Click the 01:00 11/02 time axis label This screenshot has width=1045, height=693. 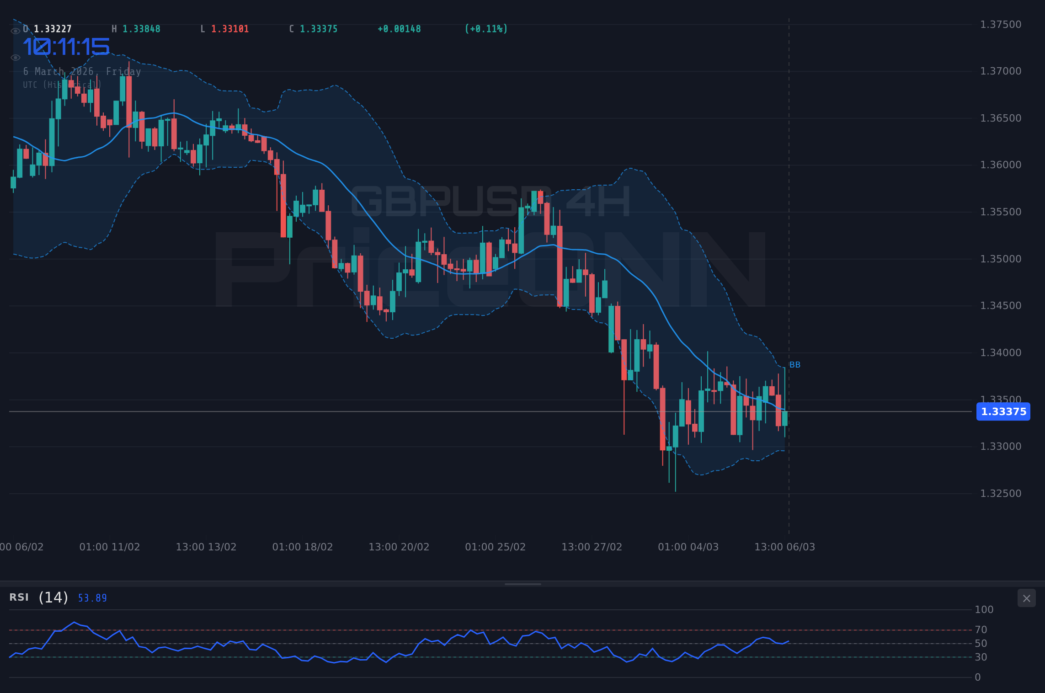click(x=109, y=547)
